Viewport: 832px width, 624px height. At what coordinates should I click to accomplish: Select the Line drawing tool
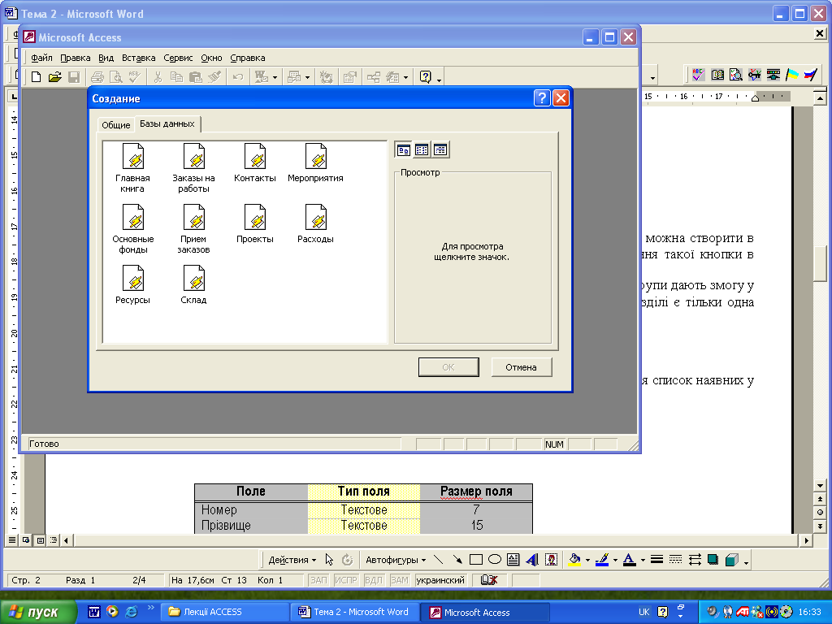click(x=438, y=560)
